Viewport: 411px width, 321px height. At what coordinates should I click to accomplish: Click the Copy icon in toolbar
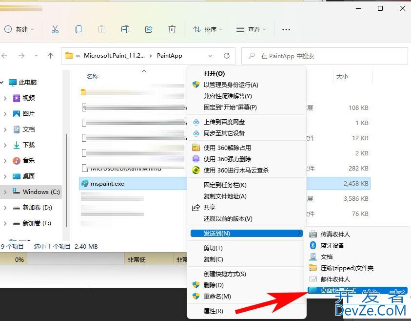78,29
